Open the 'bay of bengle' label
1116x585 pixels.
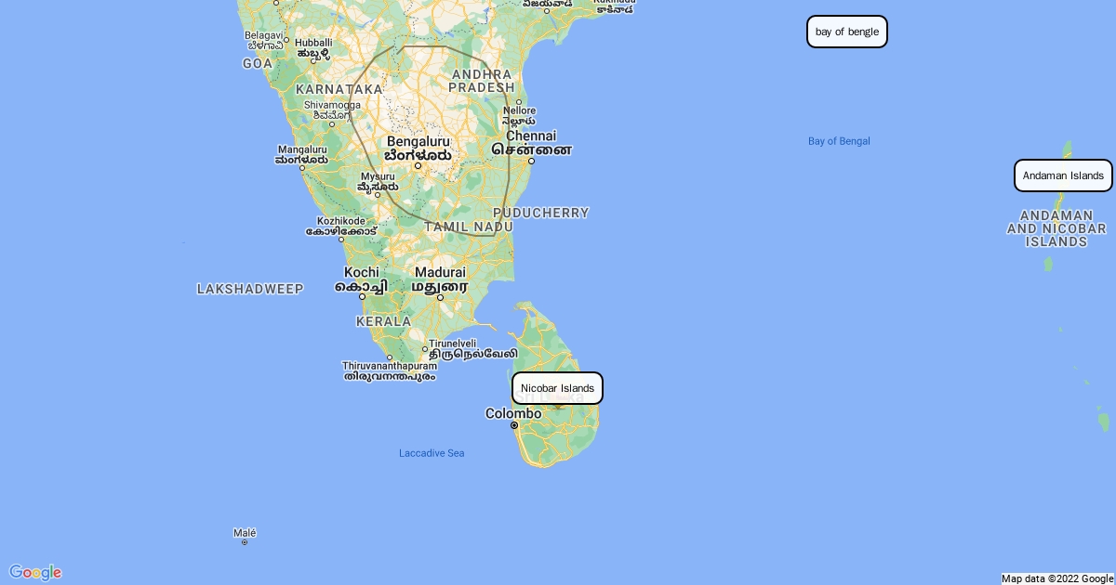pyautogui.click(x=847, y=32)
